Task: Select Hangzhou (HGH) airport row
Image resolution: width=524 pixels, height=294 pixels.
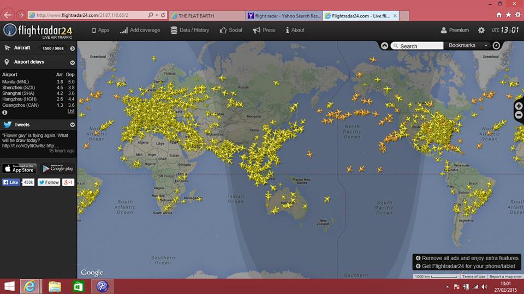Action: tap(38, 99)
